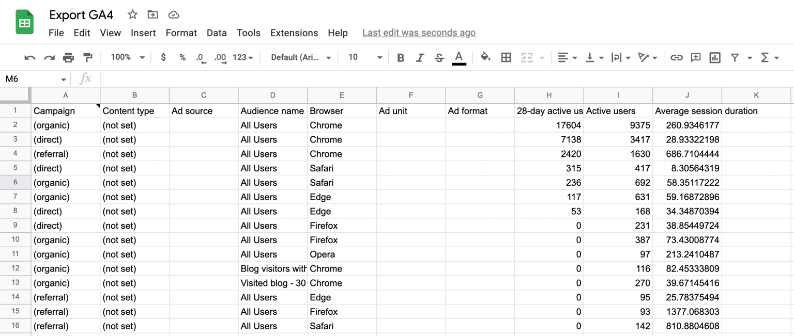The height and width of the screenshot is (336, 794).
Task: Star the Export GA4 spreadsheet
Action: pyautogui.click(x=132, y=14)
